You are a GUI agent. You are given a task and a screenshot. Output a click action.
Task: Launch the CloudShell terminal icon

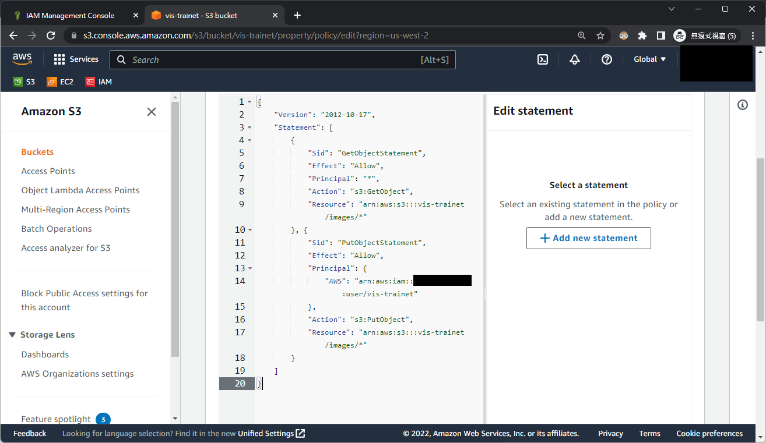(543, 59)
